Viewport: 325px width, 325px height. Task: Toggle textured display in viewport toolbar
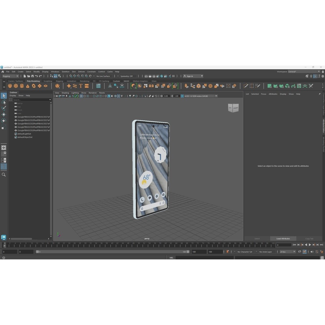coord(119,96)
